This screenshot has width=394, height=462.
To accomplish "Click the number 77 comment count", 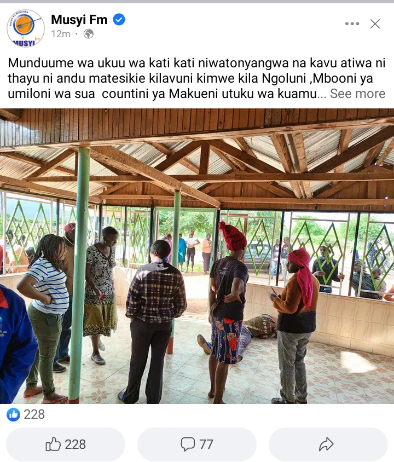I will point(206,444).
